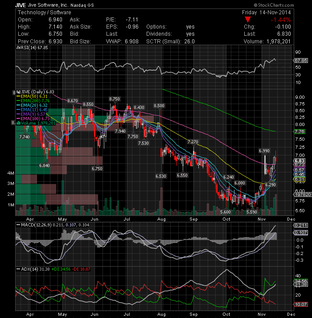Click the 8.430 price label
The height and width of the screenshot is (318, 312).
coord(139,107)
